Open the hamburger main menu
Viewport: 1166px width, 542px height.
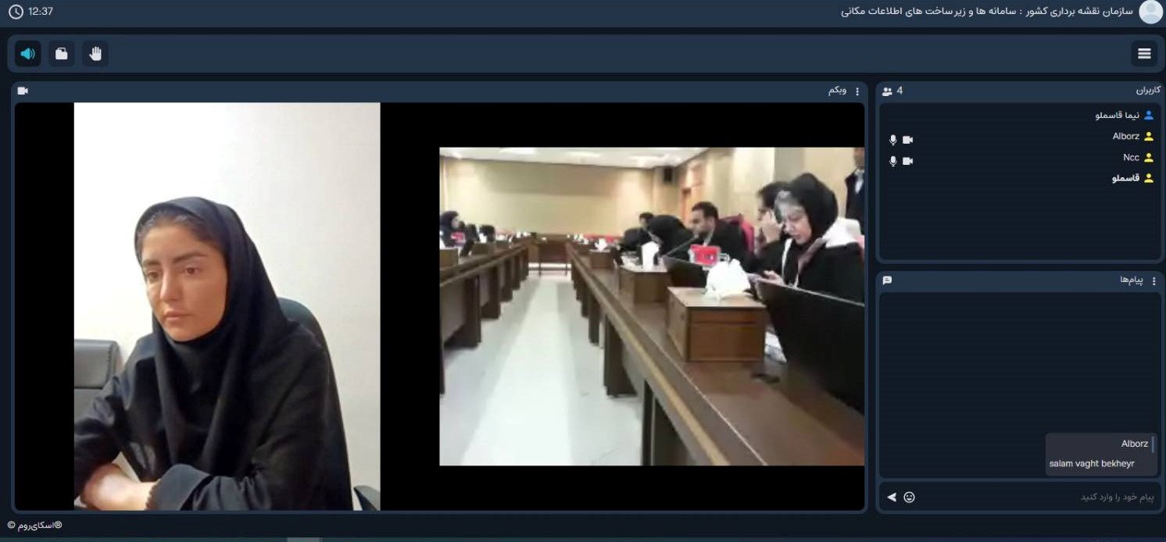tap(1144, 54)
